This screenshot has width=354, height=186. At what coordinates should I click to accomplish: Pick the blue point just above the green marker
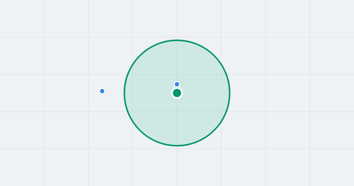click(x=177, y=84)
